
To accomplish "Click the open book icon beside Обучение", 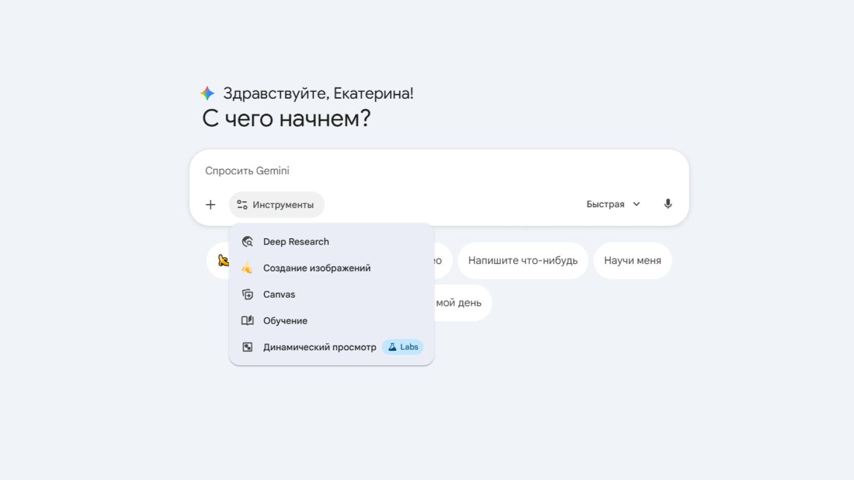I will pos(247,321).
